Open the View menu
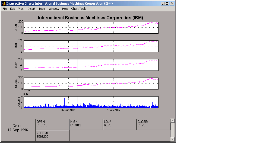The image size is (266, 144). [21, 9]
